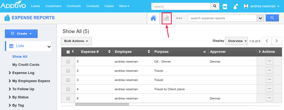The height and width of the screenshot is (110, 284).
Task: Open the Display Overview dropdown
Action: [236, 41]
